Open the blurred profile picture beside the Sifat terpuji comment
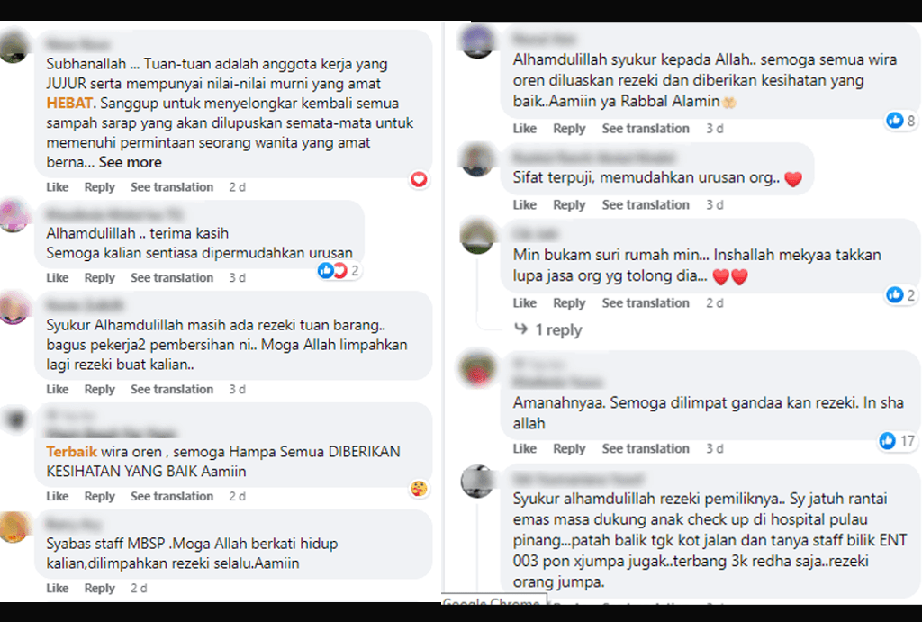 point(477,159)
